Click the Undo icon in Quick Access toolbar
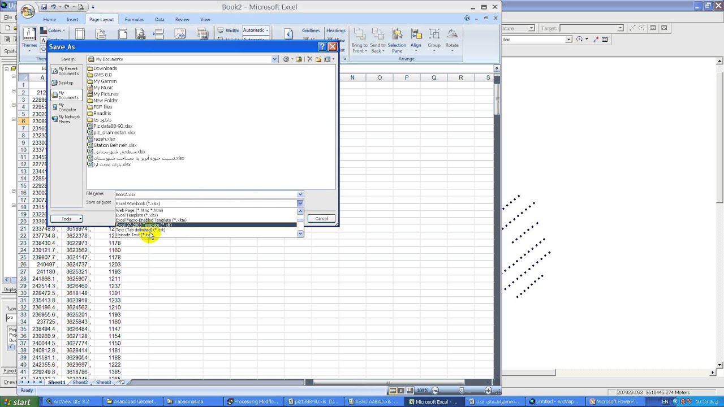 54,7
